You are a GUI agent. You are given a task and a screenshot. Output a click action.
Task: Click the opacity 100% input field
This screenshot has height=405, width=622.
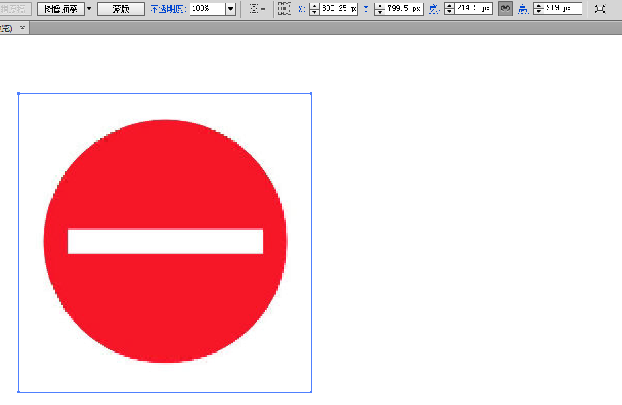[207, 9]
